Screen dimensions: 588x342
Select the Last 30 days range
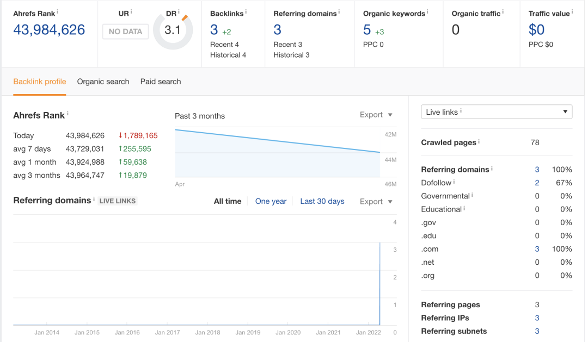pos(322,201)
